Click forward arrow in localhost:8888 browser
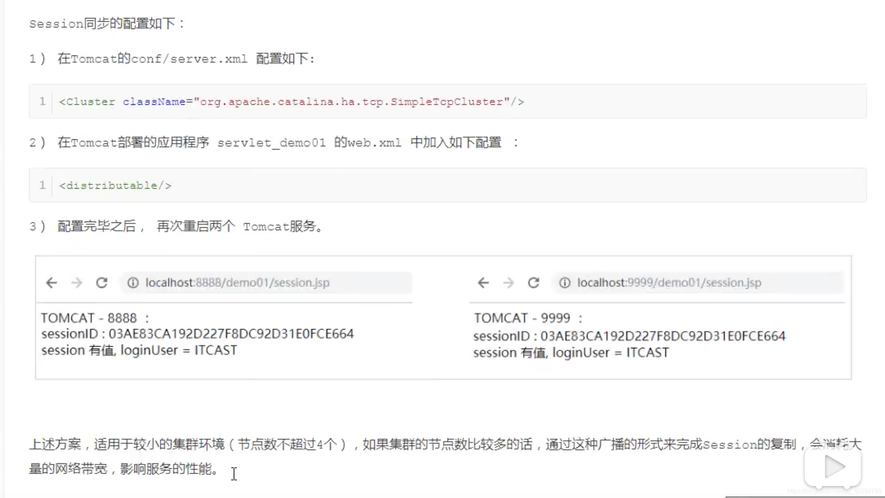Image resolution: width=885 pixels, height=498 pixels. [x=77, y=283]
